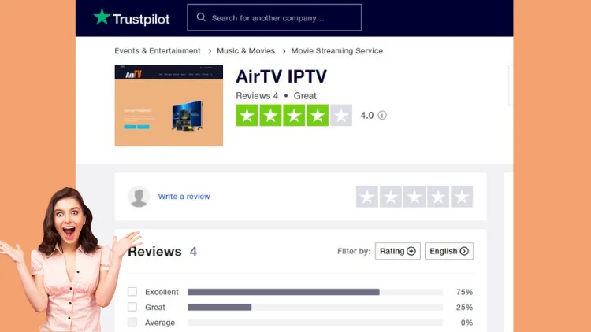
Task: Click the '25%' percentage value
Action: click(x=464, y=307)
